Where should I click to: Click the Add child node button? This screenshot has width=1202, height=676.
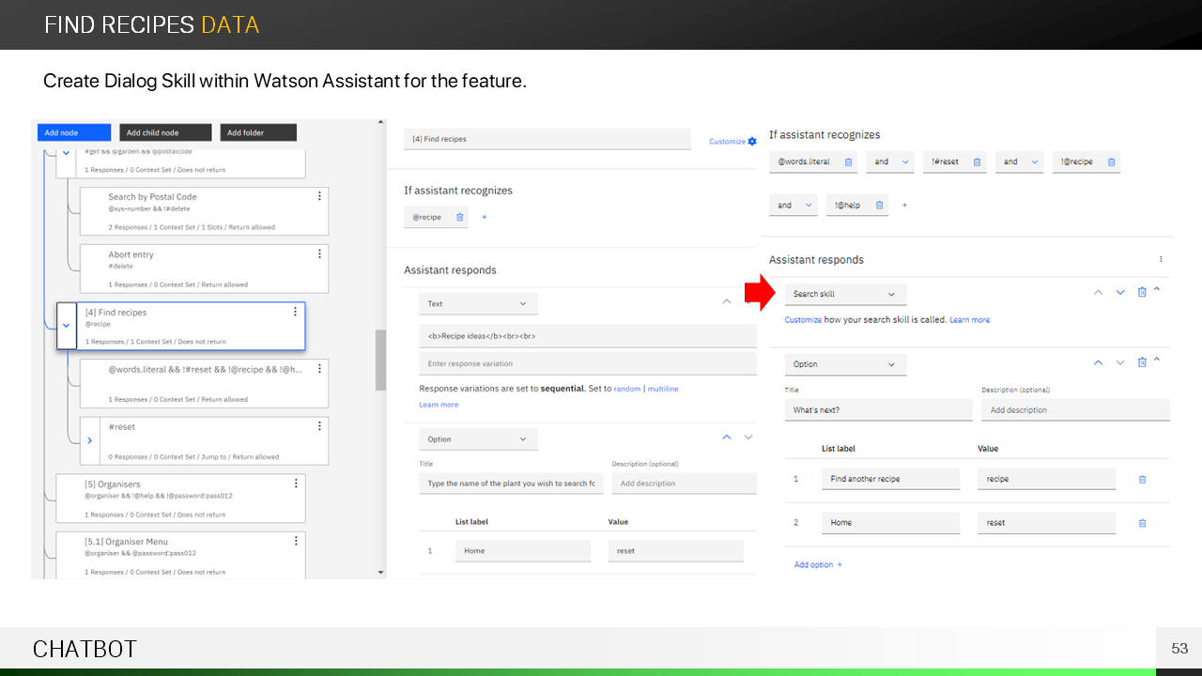(x=165, y=132)
